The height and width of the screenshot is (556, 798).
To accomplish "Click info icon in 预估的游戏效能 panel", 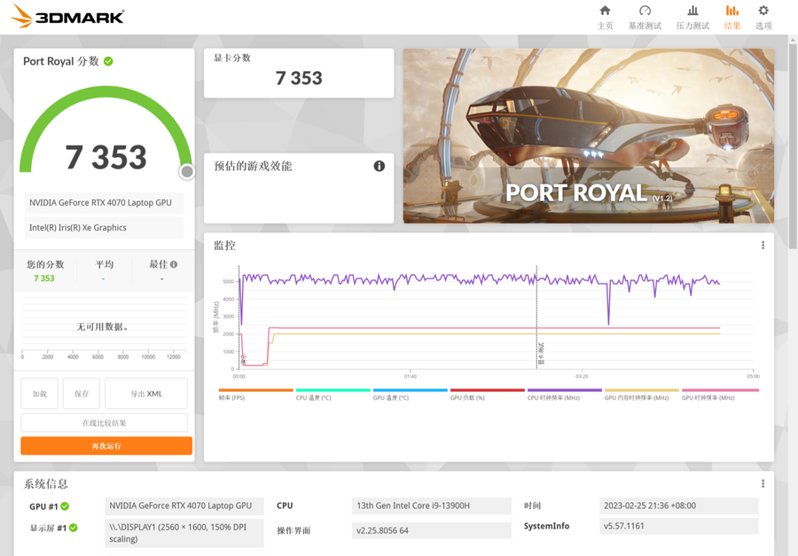I will (x=379, y=166).
